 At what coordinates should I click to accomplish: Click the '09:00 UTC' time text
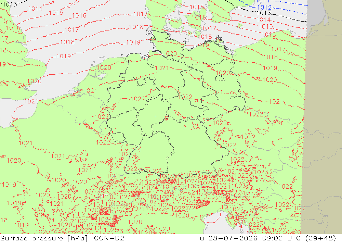281,238
